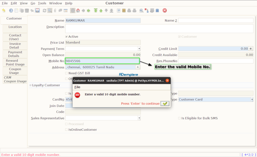Click the print preview icon

[x=129, y=11]
